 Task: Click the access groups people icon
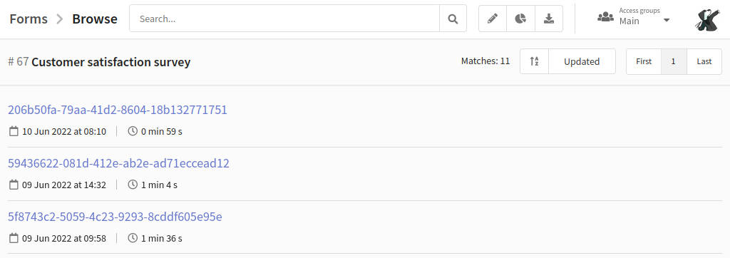coord(605,17)
